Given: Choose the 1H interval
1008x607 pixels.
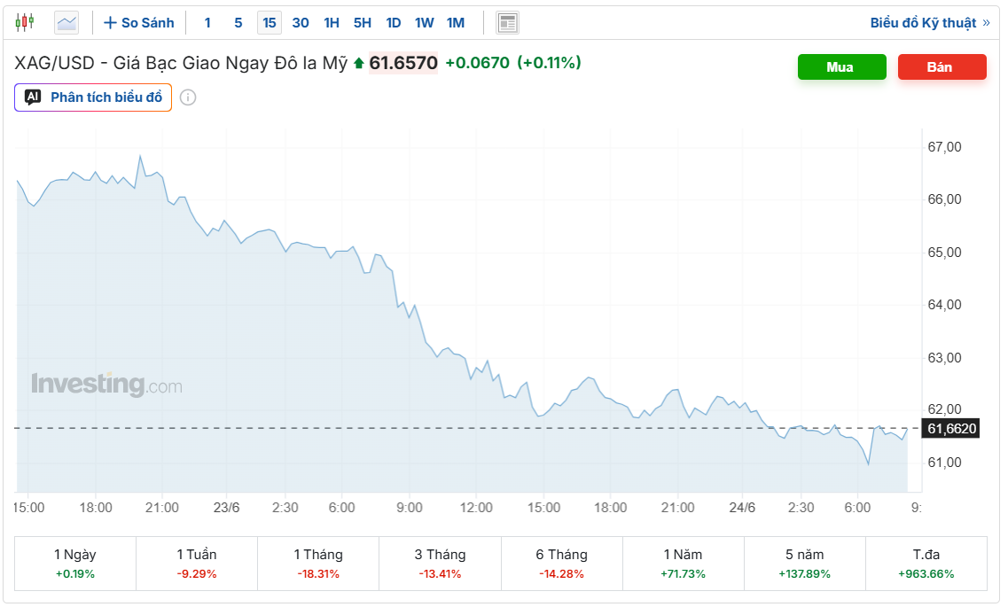Looking at the screenshot, I should coord(332,23).
